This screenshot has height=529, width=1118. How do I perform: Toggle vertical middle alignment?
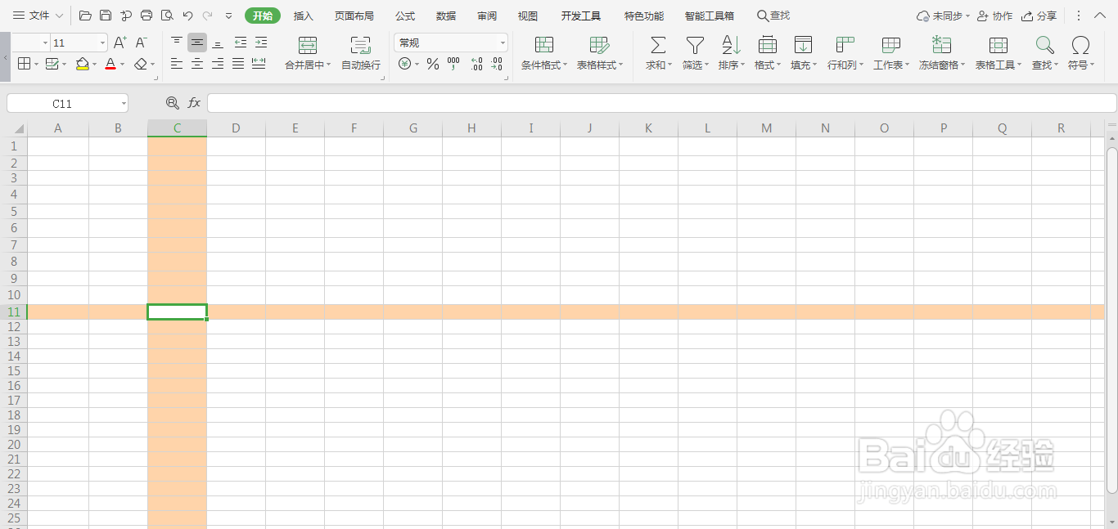(x=197, y=43)
